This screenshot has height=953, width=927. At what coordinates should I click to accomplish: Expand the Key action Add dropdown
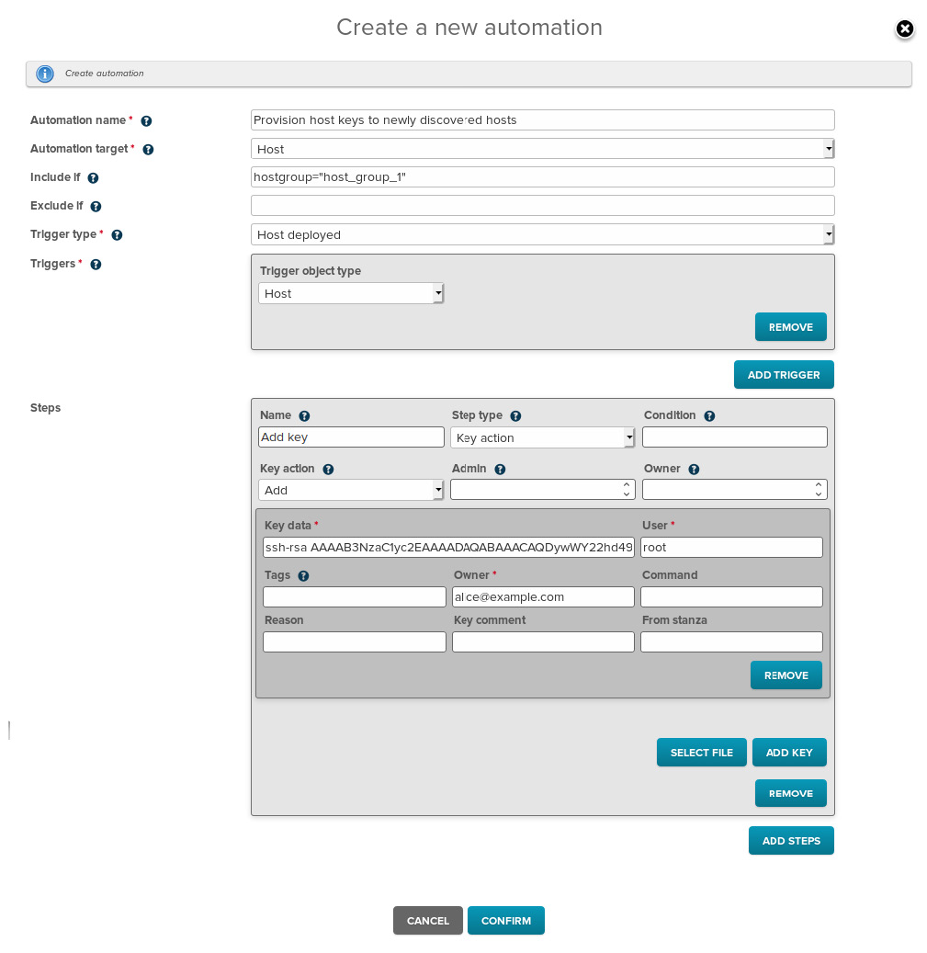pos(351,490)
